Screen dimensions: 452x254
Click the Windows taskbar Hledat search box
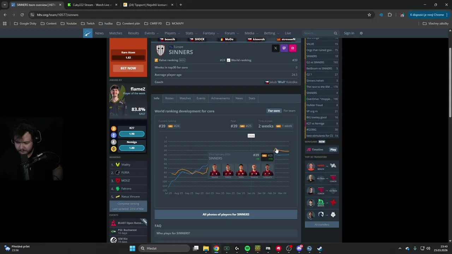click(x=165, y=248)
